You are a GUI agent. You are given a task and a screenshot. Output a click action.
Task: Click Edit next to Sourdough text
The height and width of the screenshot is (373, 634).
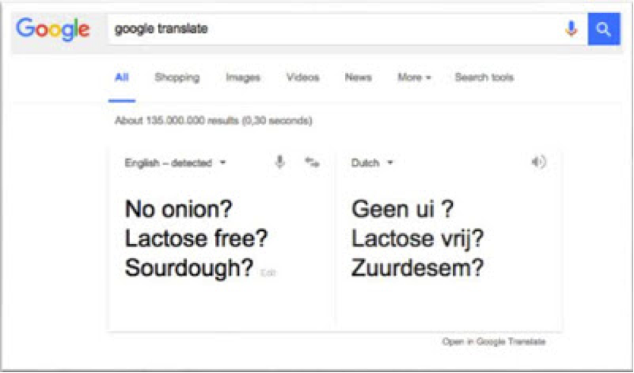coord(268,273)
